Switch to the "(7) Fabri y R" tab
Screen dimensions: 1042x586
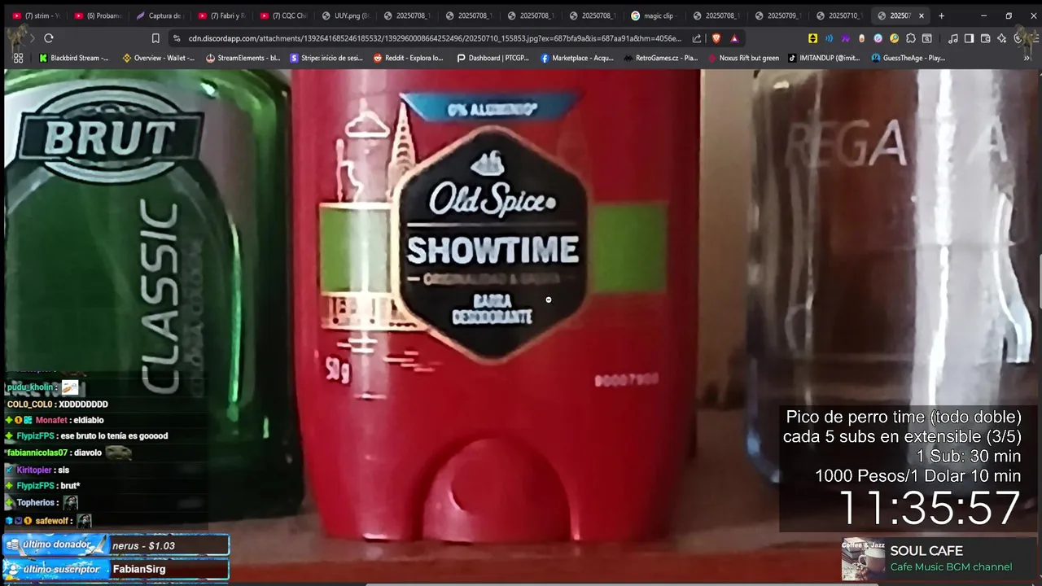coord(221,15)
